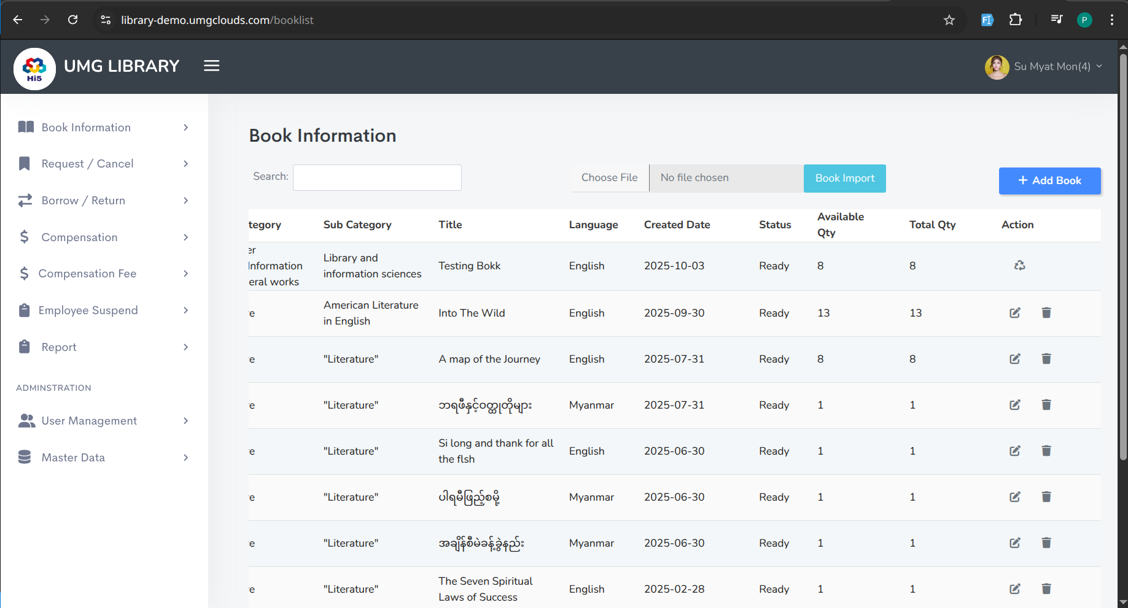Bookmark this page with the star icon
The width and height of the screenshot is (1128, 608).
tap(949, 20)
